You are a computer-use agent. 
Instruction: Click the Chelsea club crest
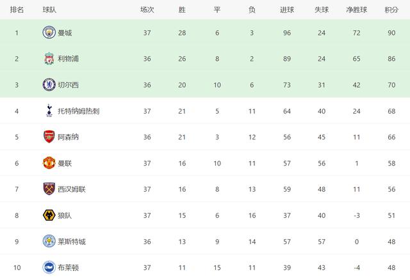tap(49, 84)
